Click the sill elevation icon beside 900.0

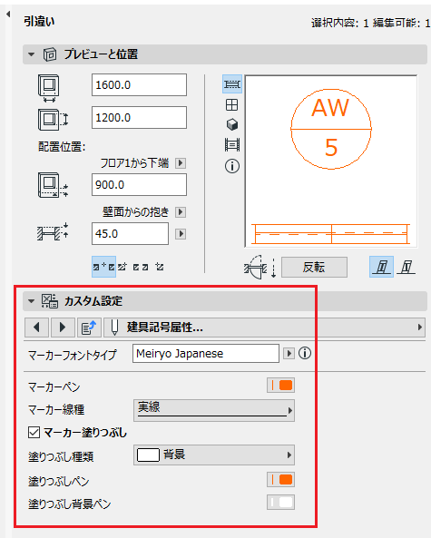tap(53, 185)
